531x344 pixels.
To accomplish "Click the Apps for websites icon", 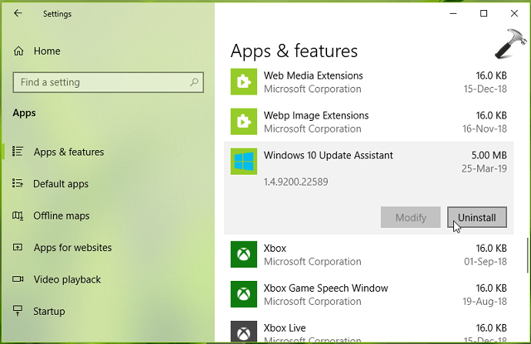I will click(x=18, y=247).
